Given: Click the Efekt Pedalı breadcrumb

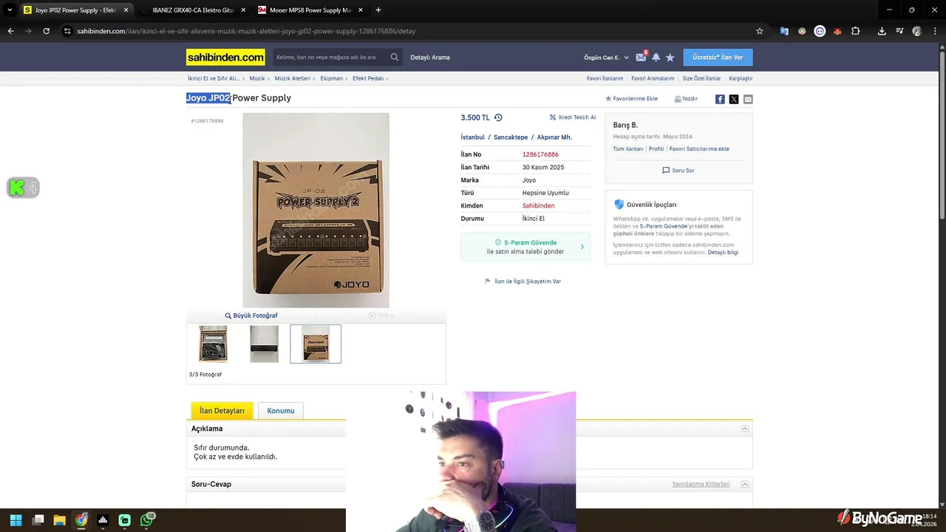Looking at the screenshot, I should (x=368, y=78).
